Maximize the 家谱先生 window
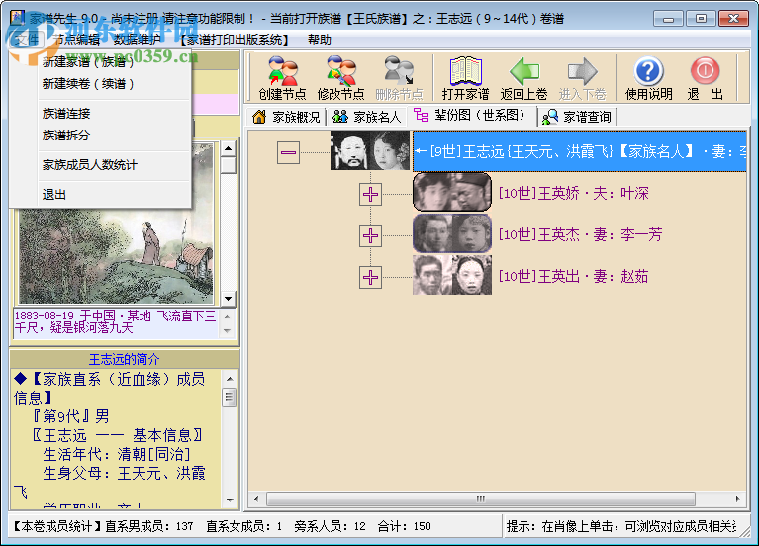The image size is (759, 546). point(701,19)
